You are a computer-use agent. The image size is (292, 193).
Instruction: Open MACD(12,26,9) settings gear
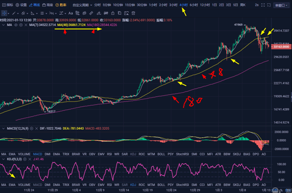[32, 128]
